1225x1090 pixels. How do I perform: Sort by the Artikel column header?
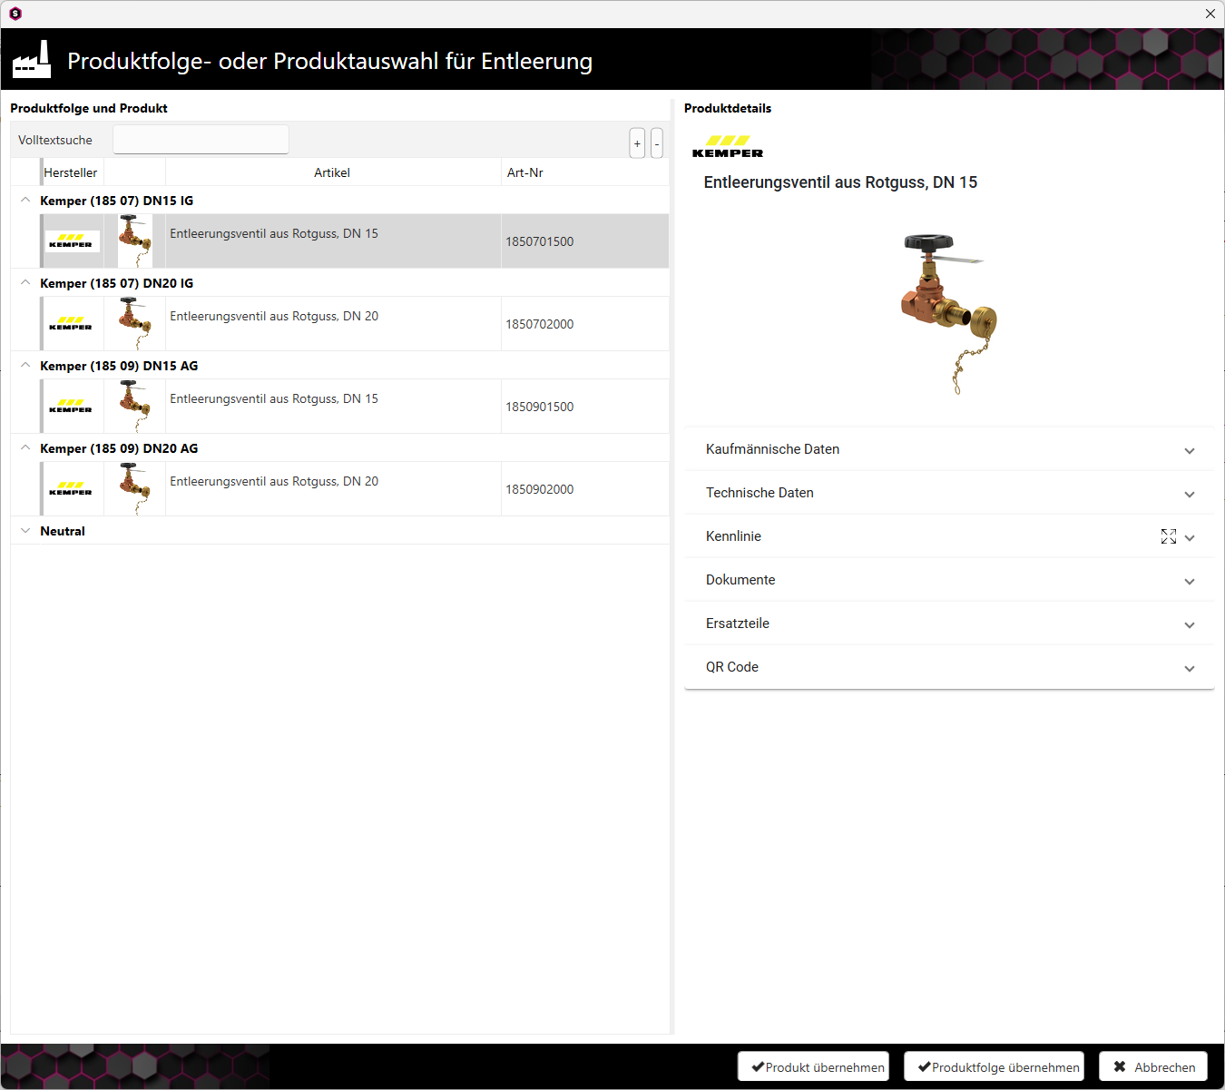[x=332, y=172]
